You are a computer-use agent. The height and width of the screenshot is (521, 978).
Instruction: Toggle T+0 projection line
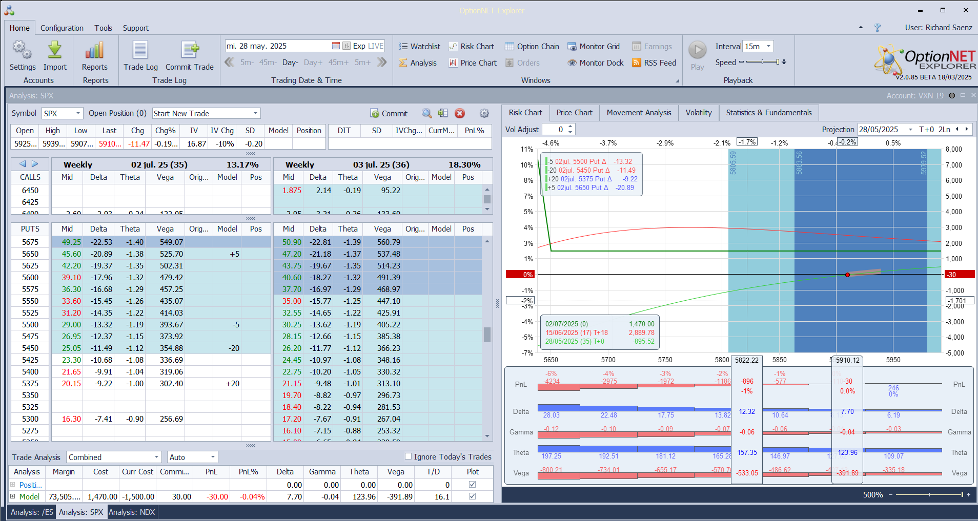pyautogui.click(x=927, y=129)
